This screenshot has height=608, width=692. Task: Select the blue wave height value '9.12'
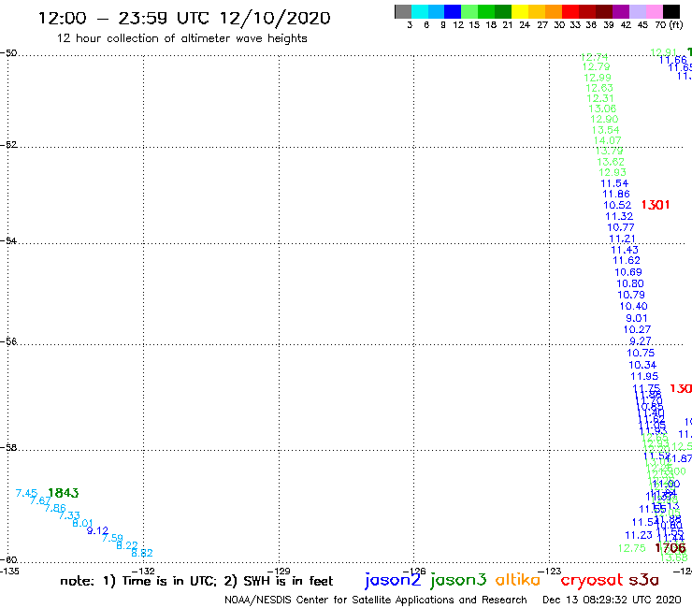point(97,530)
